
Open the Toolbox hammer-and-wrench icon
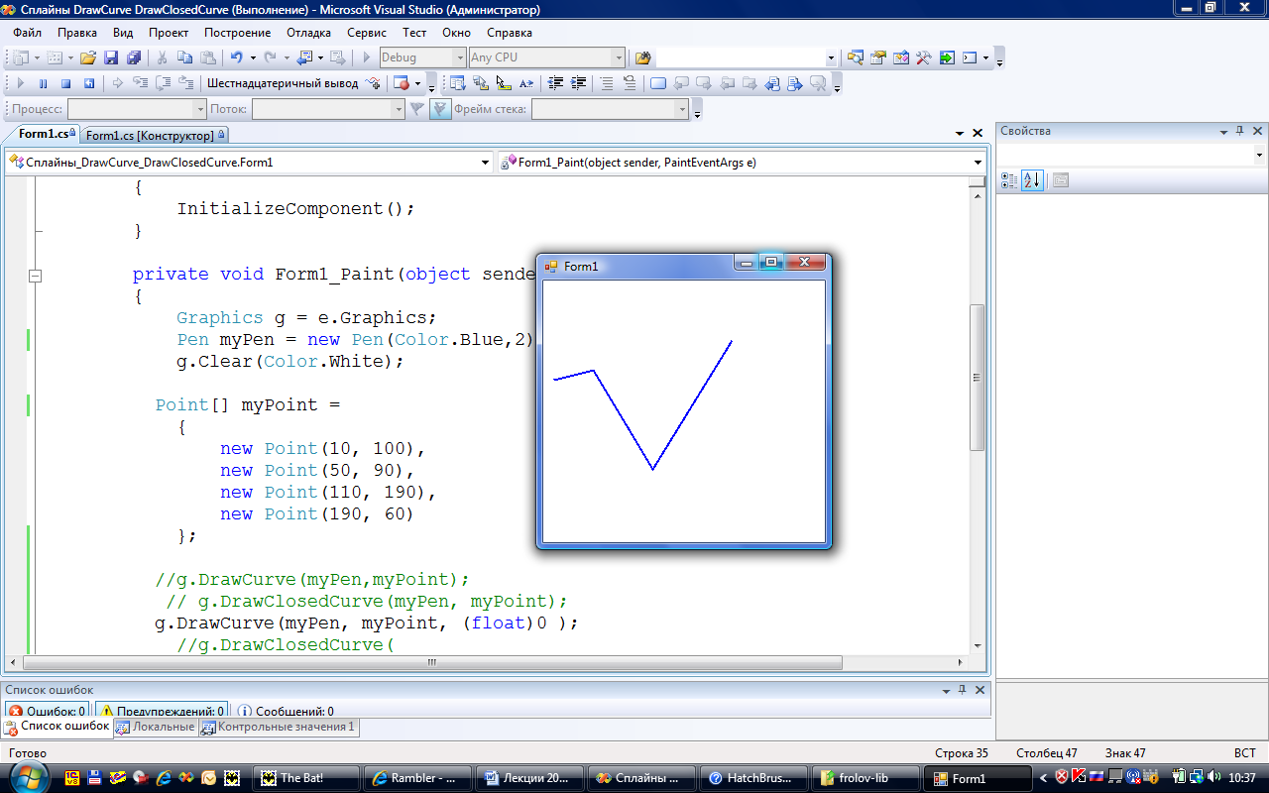click(x=923, y=57)
